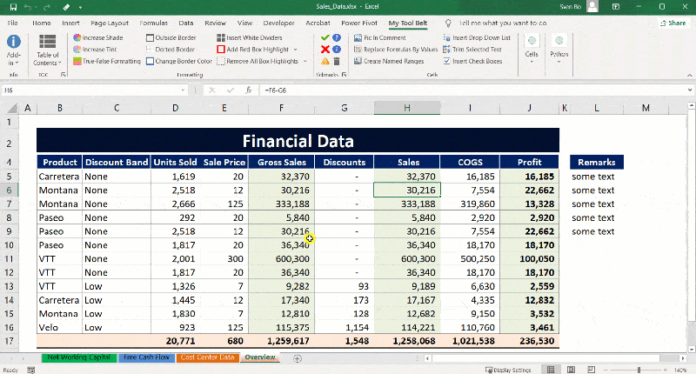Open the Python dropdown in ribbon
This screenshot has width=696, height=374.
559,49
